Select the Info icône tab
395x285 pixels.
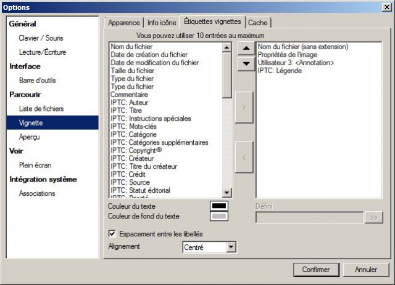tap(162, 23)
